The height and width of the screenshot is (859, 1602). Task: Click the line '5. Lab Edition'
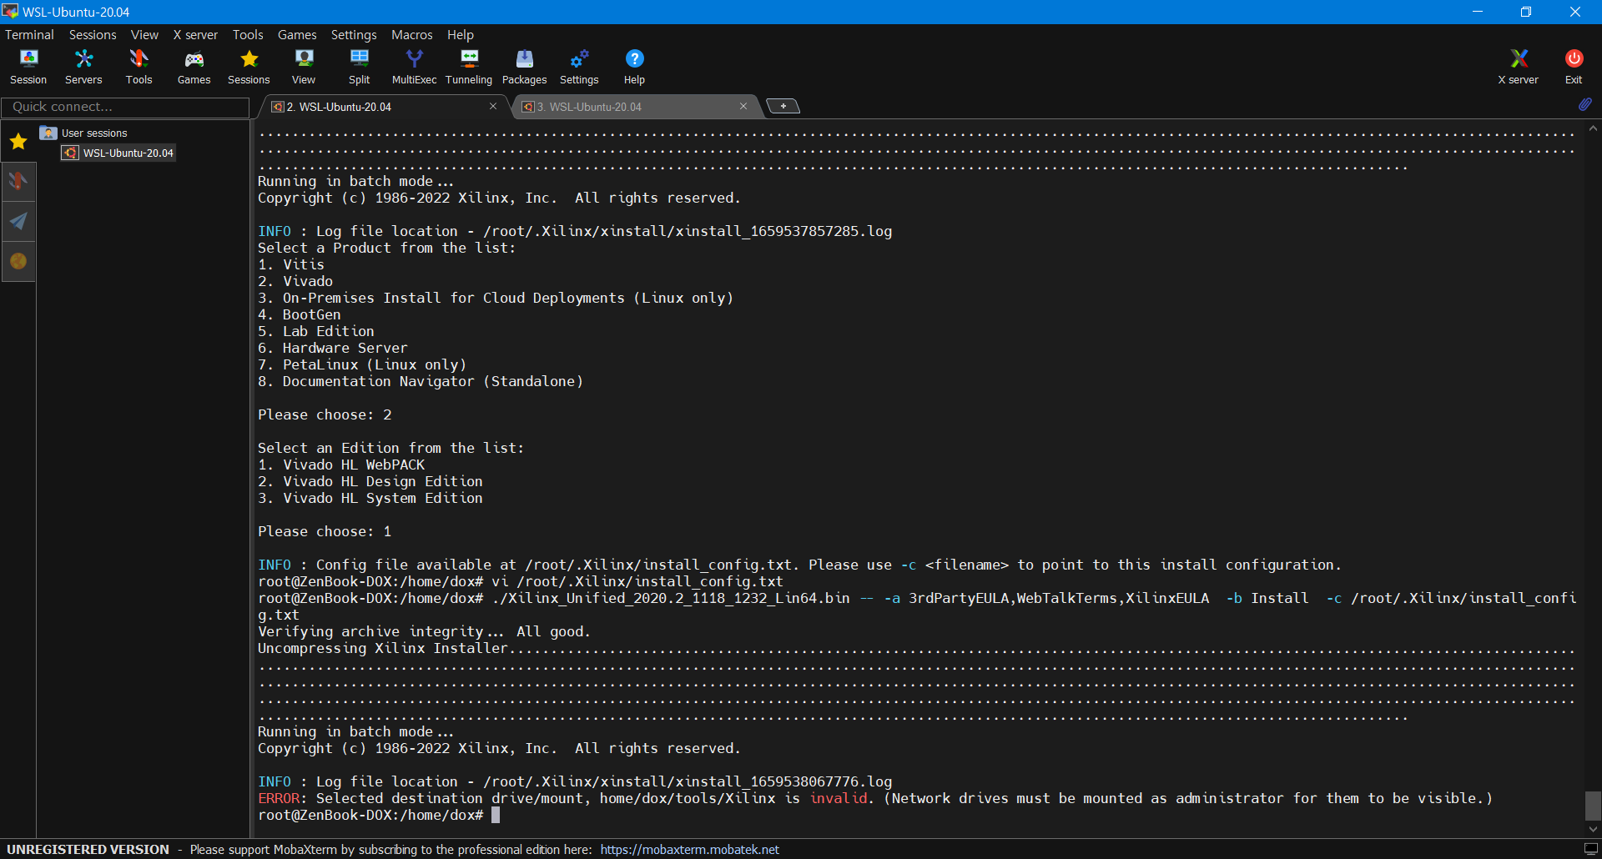click(316, 331)
